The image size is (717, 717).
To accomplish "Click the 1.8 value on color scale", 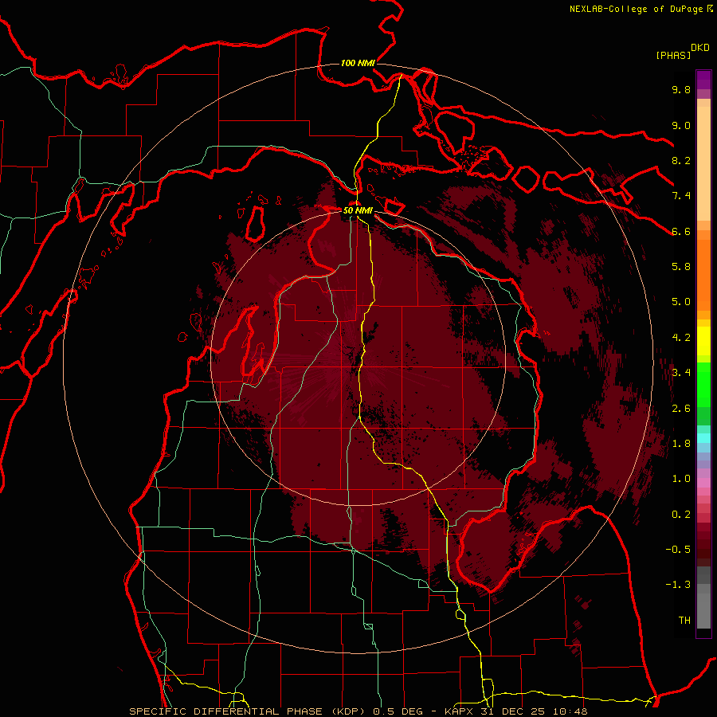I will (681, 444).
